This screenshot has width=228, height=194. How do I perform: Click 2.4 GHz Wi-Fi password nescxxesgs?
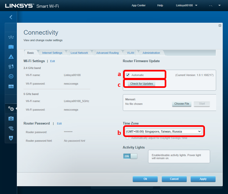(x=71, y=84)
